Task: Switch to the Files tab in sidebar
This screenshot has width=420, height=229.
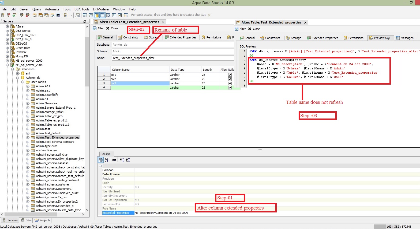Action: pos(26,220)
